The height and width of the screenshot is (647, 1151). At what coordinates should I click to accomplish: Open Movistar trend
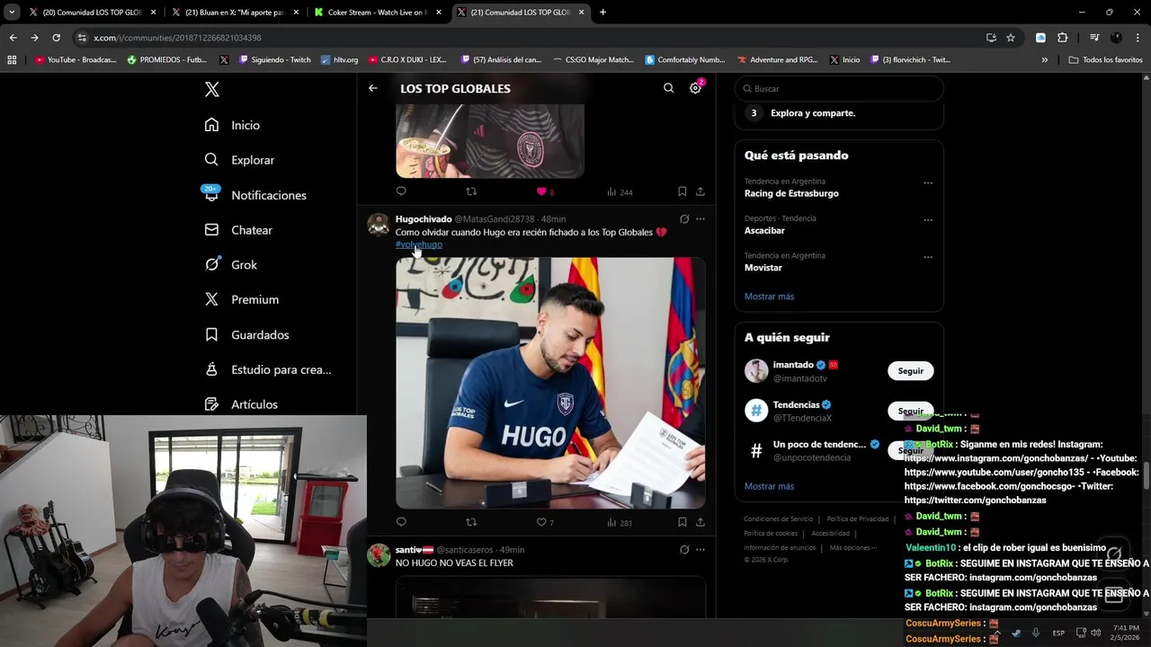(763, 268)
